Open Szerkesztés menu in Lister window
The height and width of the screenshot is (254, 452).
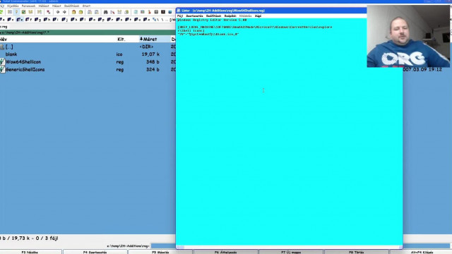tap(195, 16)
